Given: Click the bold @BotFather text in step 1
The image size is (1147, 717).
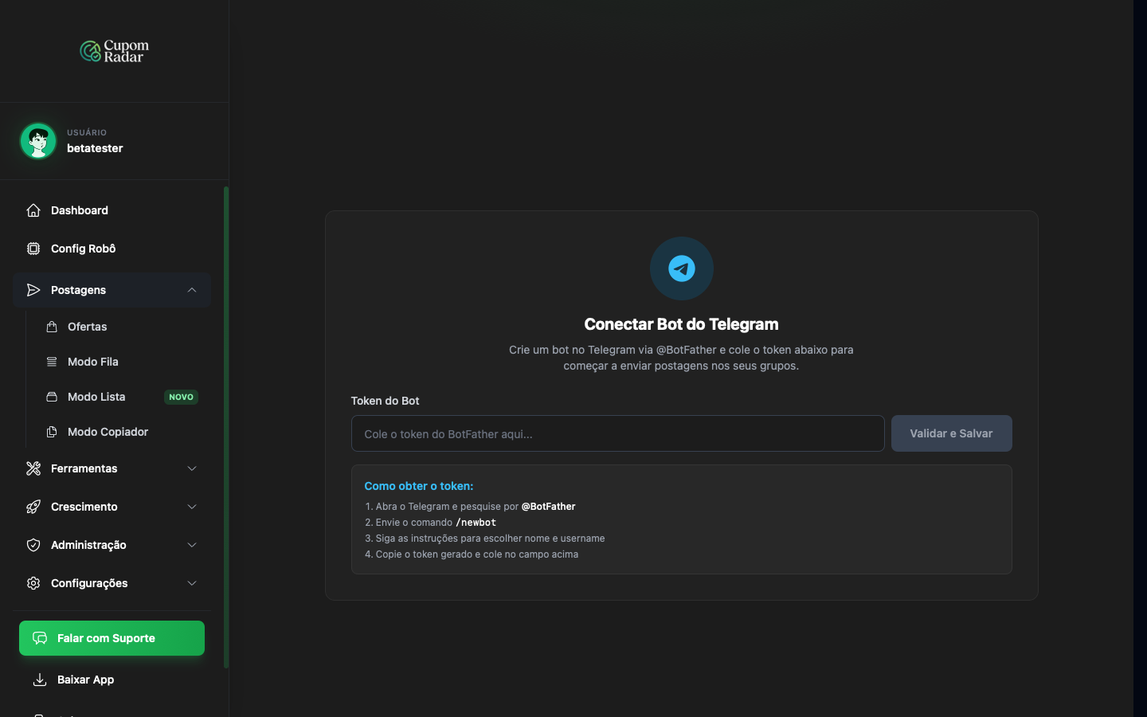Looking at the screenshot, I should click(548, 507).
